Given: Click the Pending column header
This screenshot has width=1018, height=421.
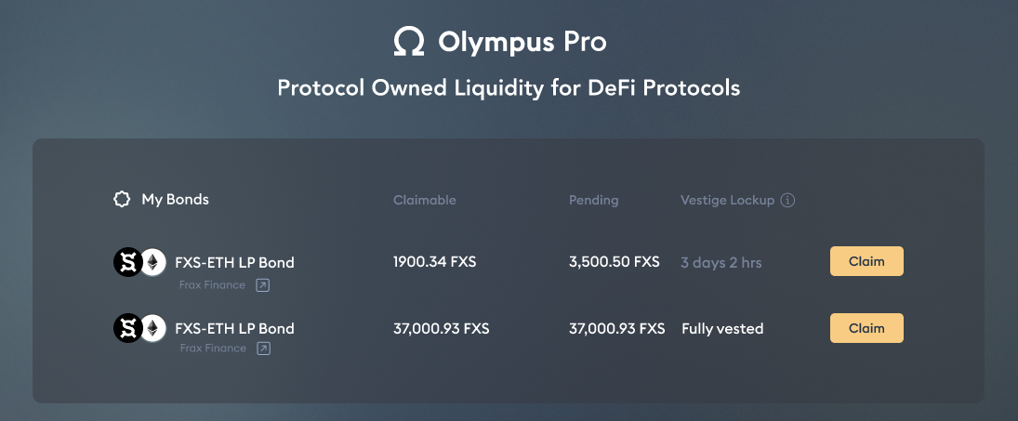Looking at the screenshot, I should (x=593, y=201).
